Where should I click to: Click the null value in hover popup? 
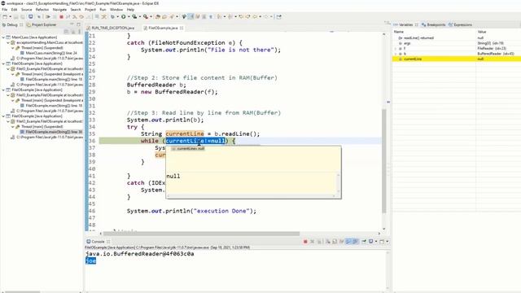click(x=173, y=176)
